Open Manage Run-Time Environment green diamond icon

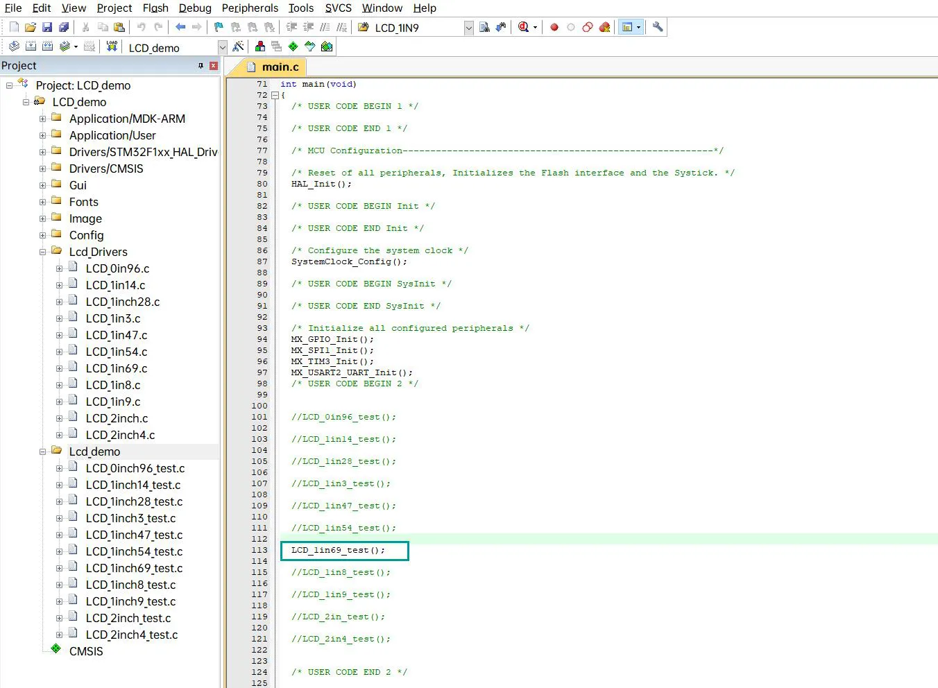[x=293, y=46]
